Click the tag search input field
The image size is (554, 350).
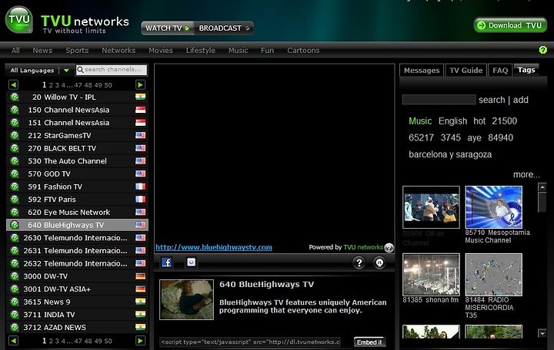point(439,100)
